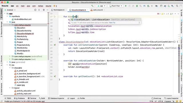Screen dimensions: 183x103
Task: Click the Next Tip link in popup
Action: (112, 23)
